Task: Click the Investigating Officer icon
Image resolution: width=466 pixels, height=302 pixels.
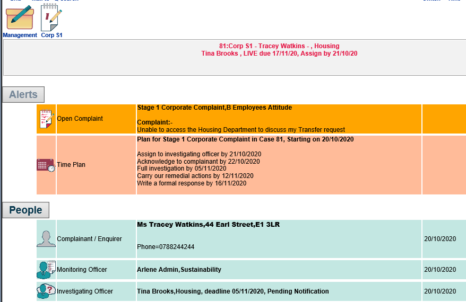Action: point(46,291)
